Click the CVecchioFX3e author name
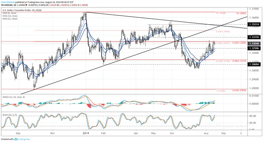Viewport: 263px width, 142px height. [8, 2]
